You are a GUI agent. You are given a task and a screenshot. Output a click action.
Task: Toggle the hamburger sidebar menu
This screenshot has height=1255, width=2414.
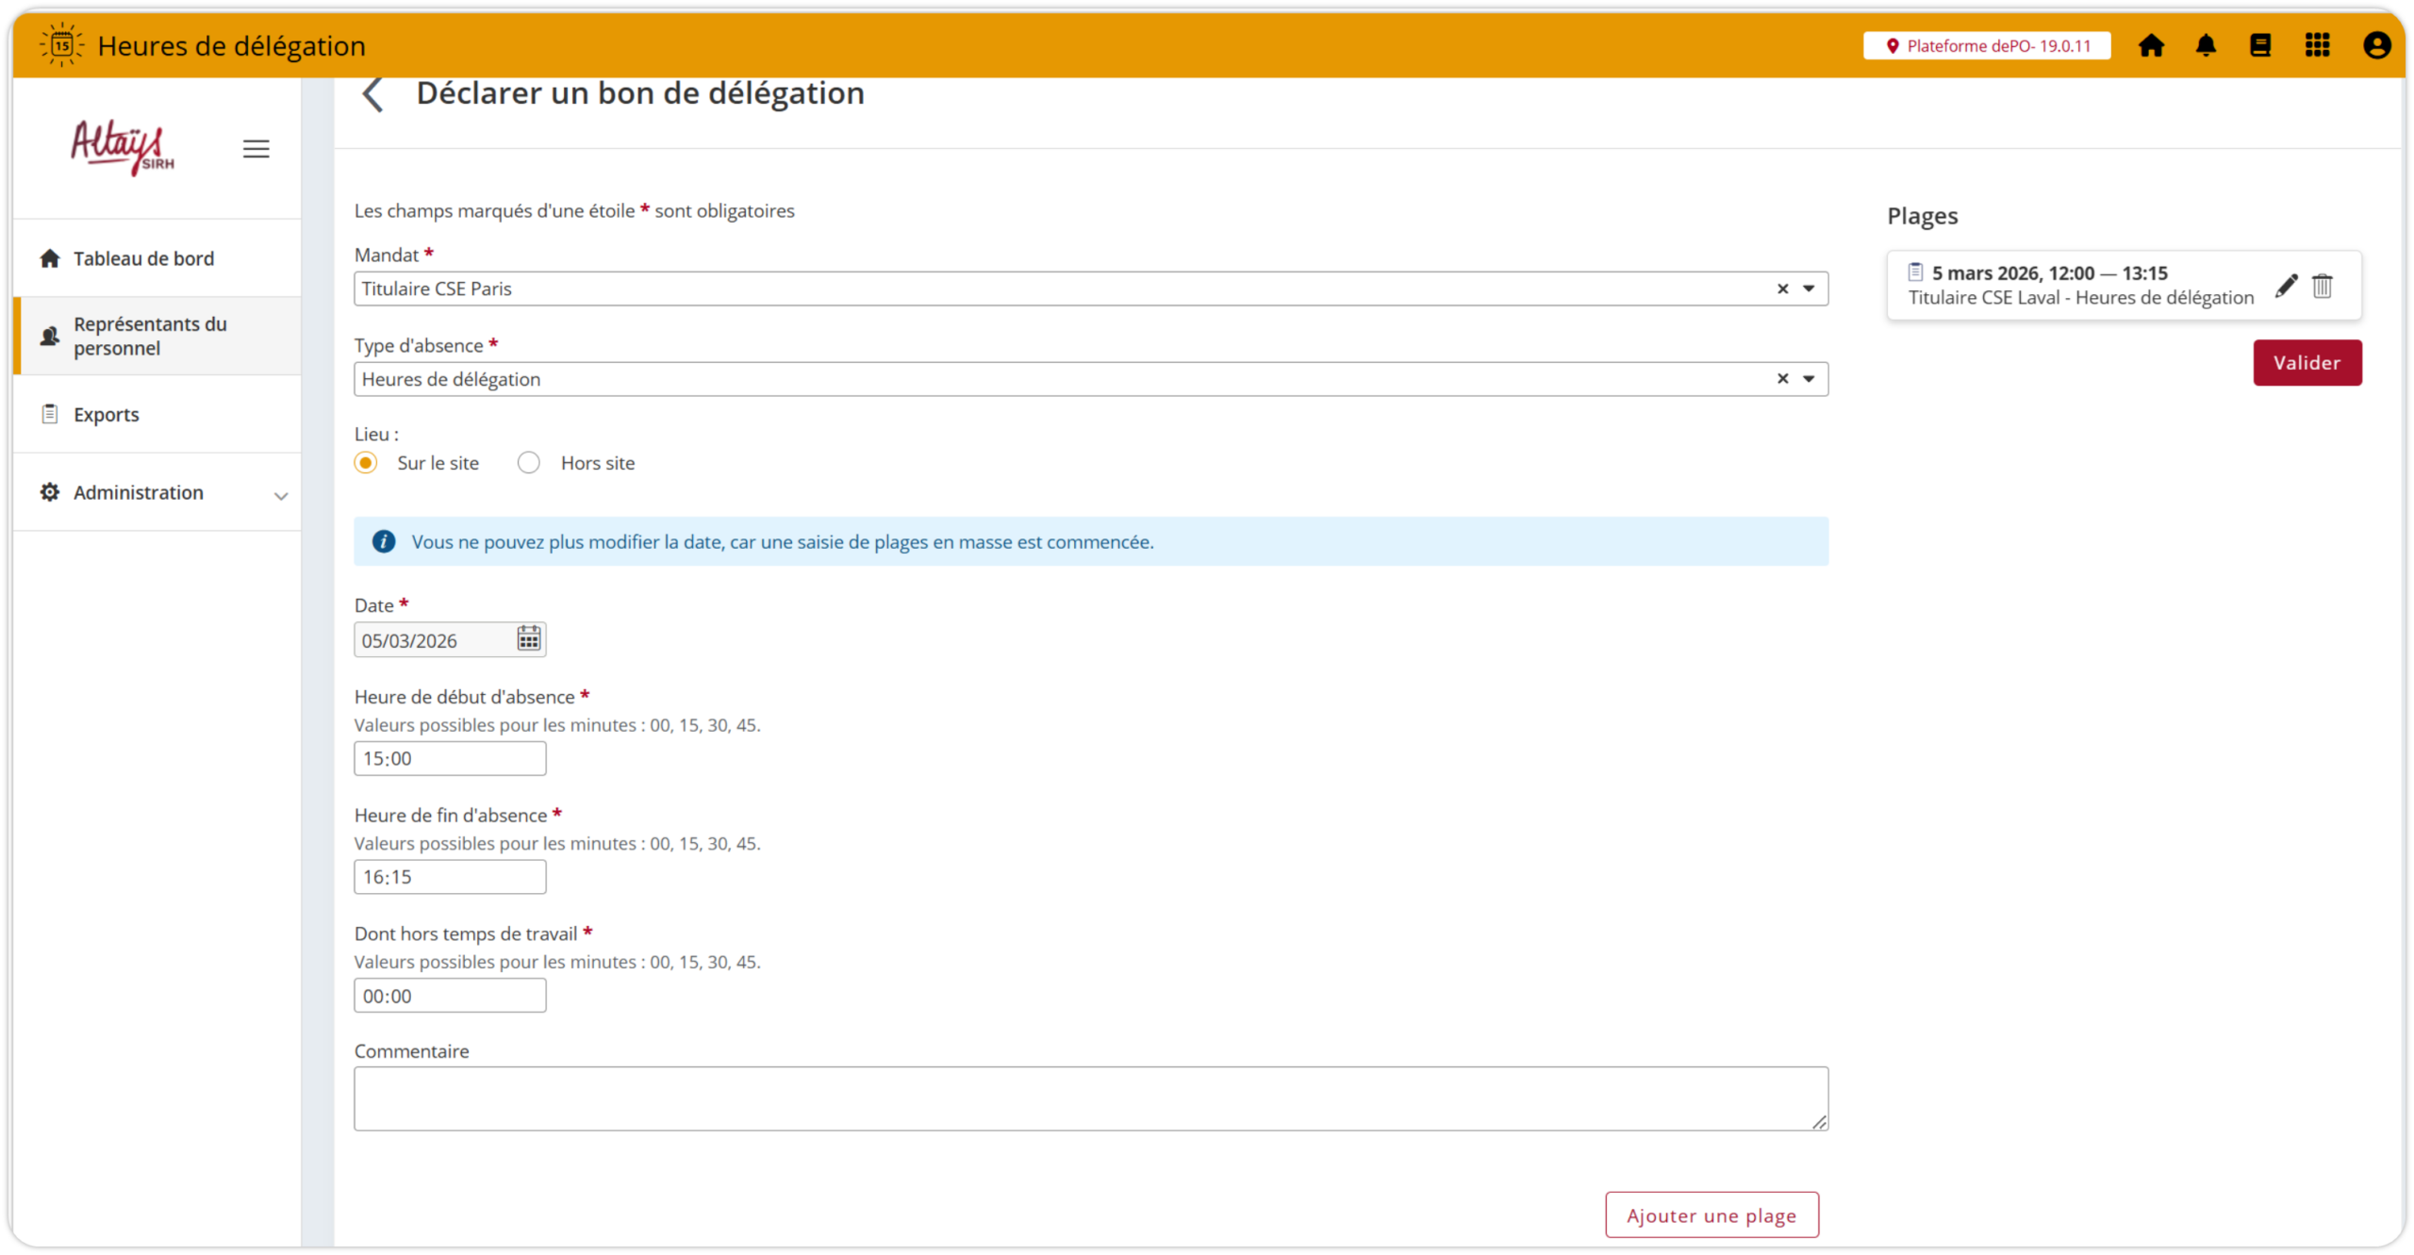(x=256, y=149)
